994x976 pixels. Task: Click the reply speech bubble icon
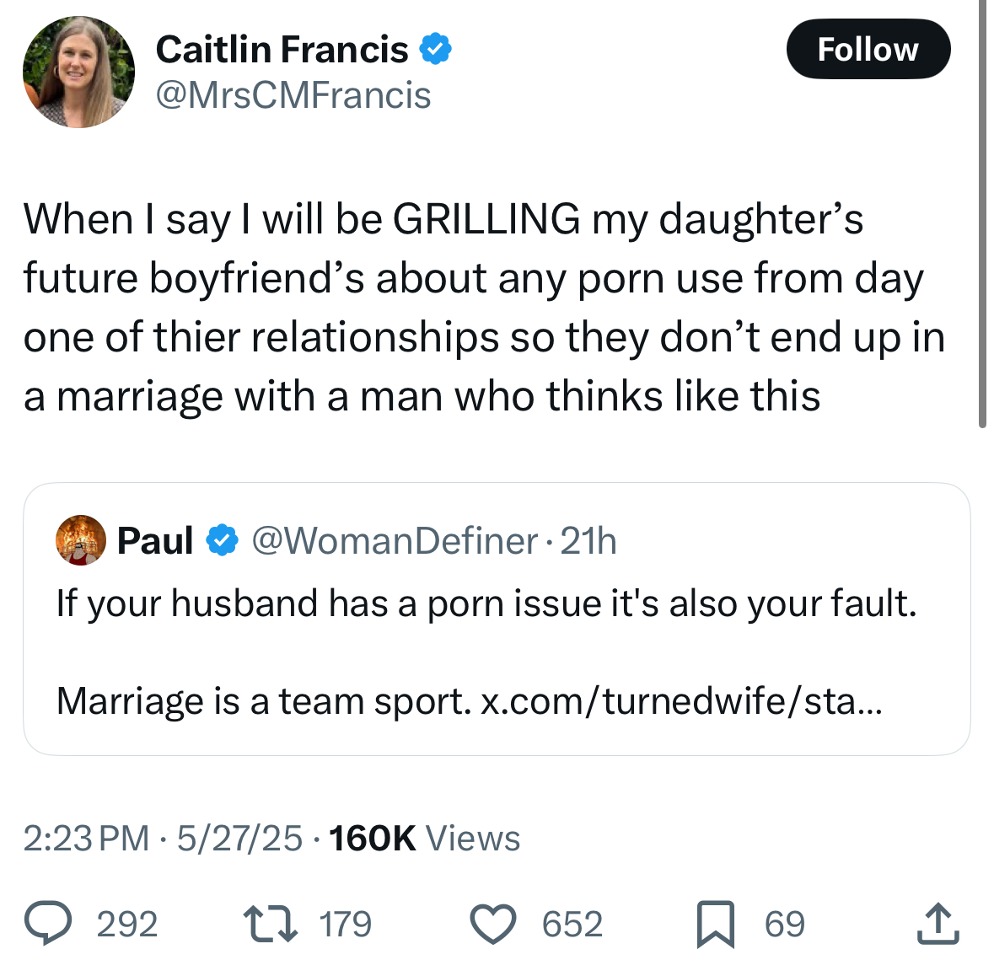(x=48, y=923)
